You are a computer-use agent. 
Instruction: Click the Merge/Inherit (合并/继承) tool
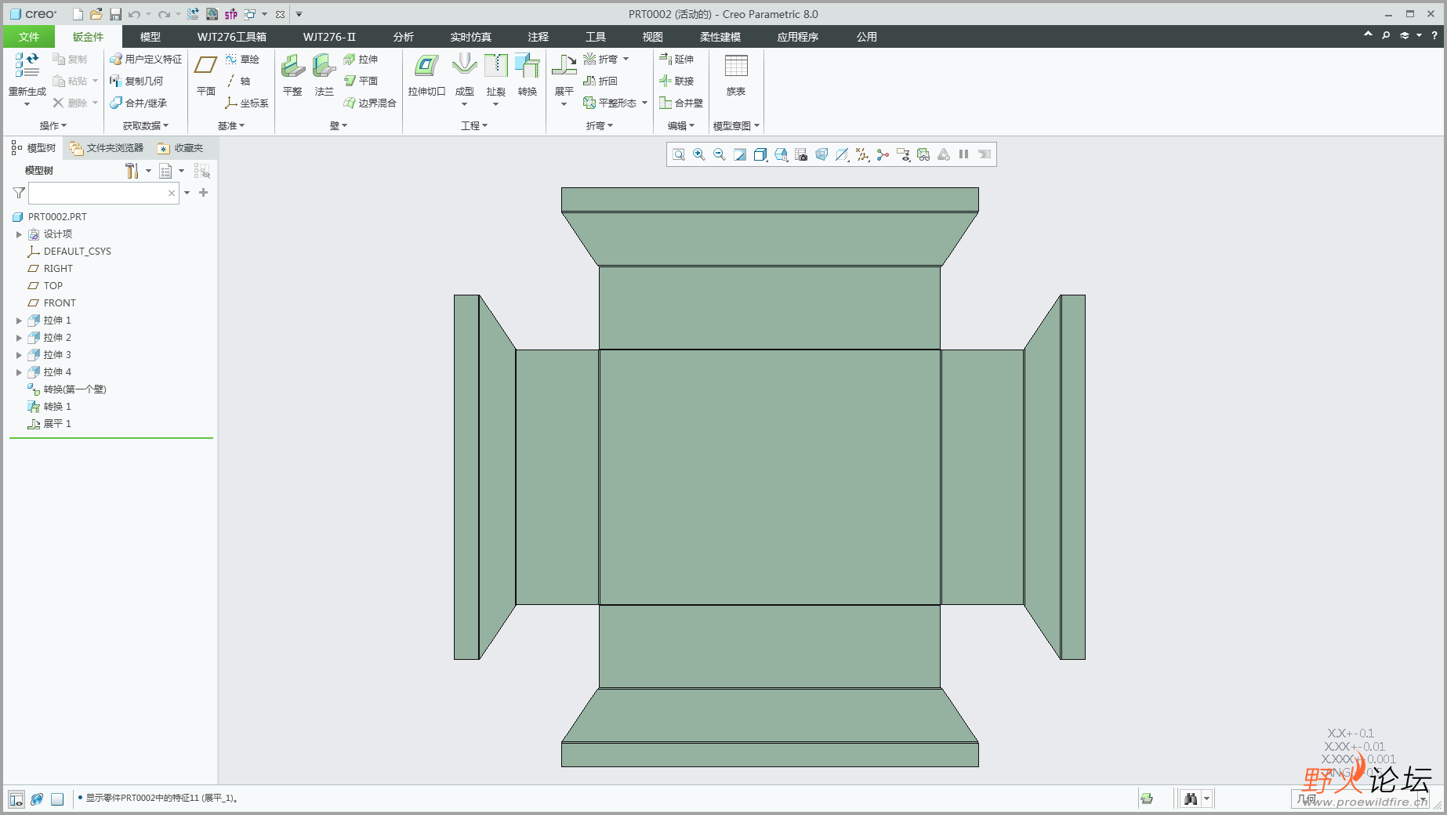(x=138, y=103)
